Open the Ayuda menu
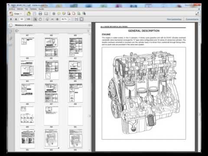This screenshot has height=156, width=208. (x=41, y=9)
